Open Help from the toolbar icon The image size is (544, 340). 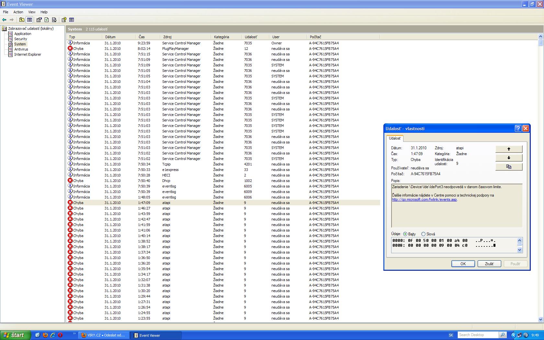[x=64, y=20]
